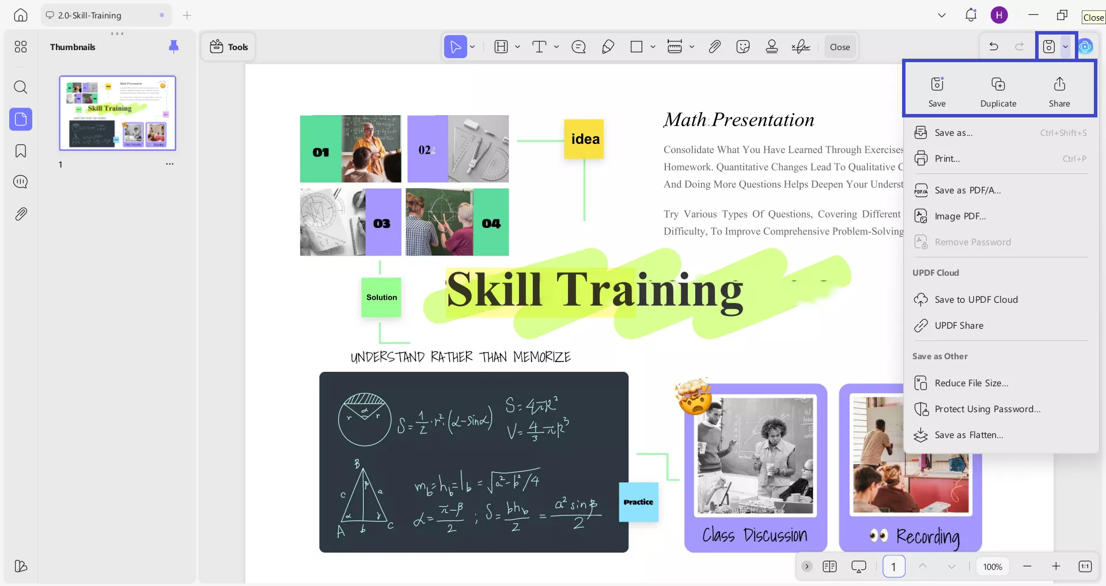
Task: Click Duplicate in the save panel
Action: (x=998, y=92)
